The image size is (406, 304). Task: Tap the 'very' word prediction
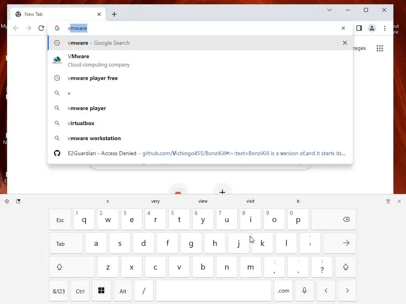point(155,201)
